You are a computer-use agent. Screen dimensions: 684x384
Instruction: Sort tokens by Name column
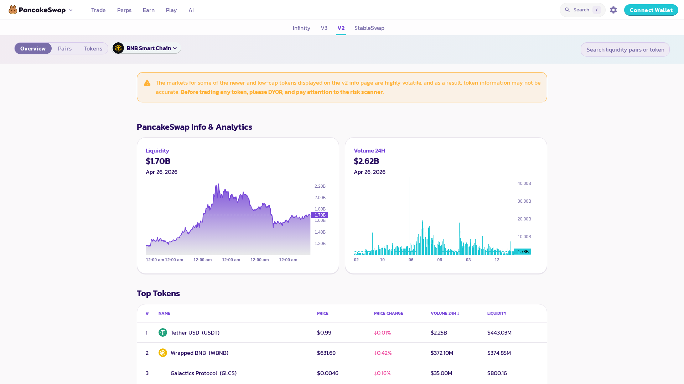pyautogui.click(x=164, y=313)
